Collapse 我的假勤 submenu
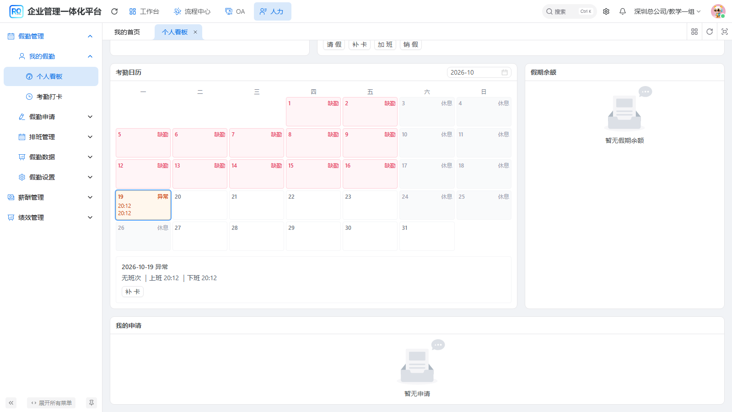 coord(51,56)
